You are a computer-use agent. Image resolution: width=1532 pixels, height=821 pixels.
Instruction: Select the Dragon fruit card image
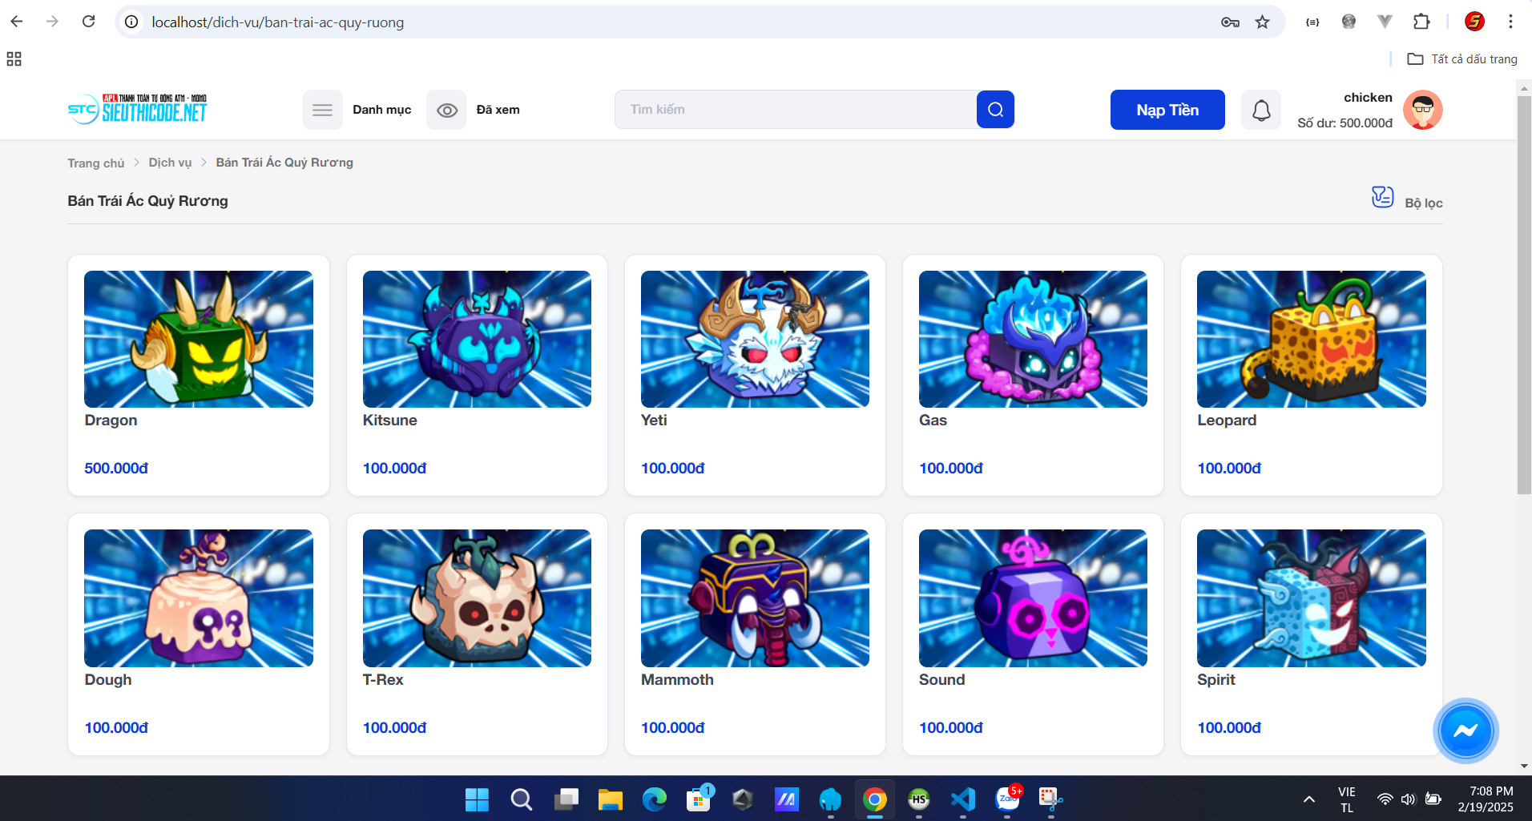199,339
